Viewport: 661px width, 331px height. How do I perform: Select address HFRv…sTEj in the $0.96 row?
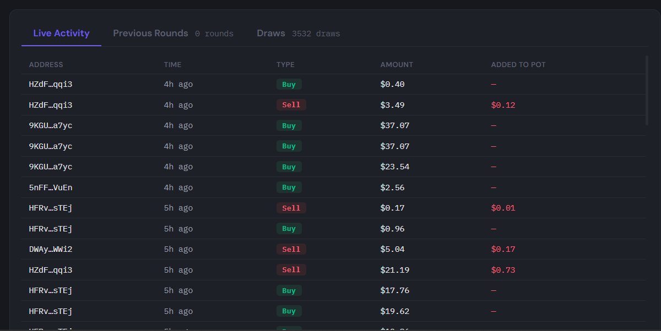(51, 229)
